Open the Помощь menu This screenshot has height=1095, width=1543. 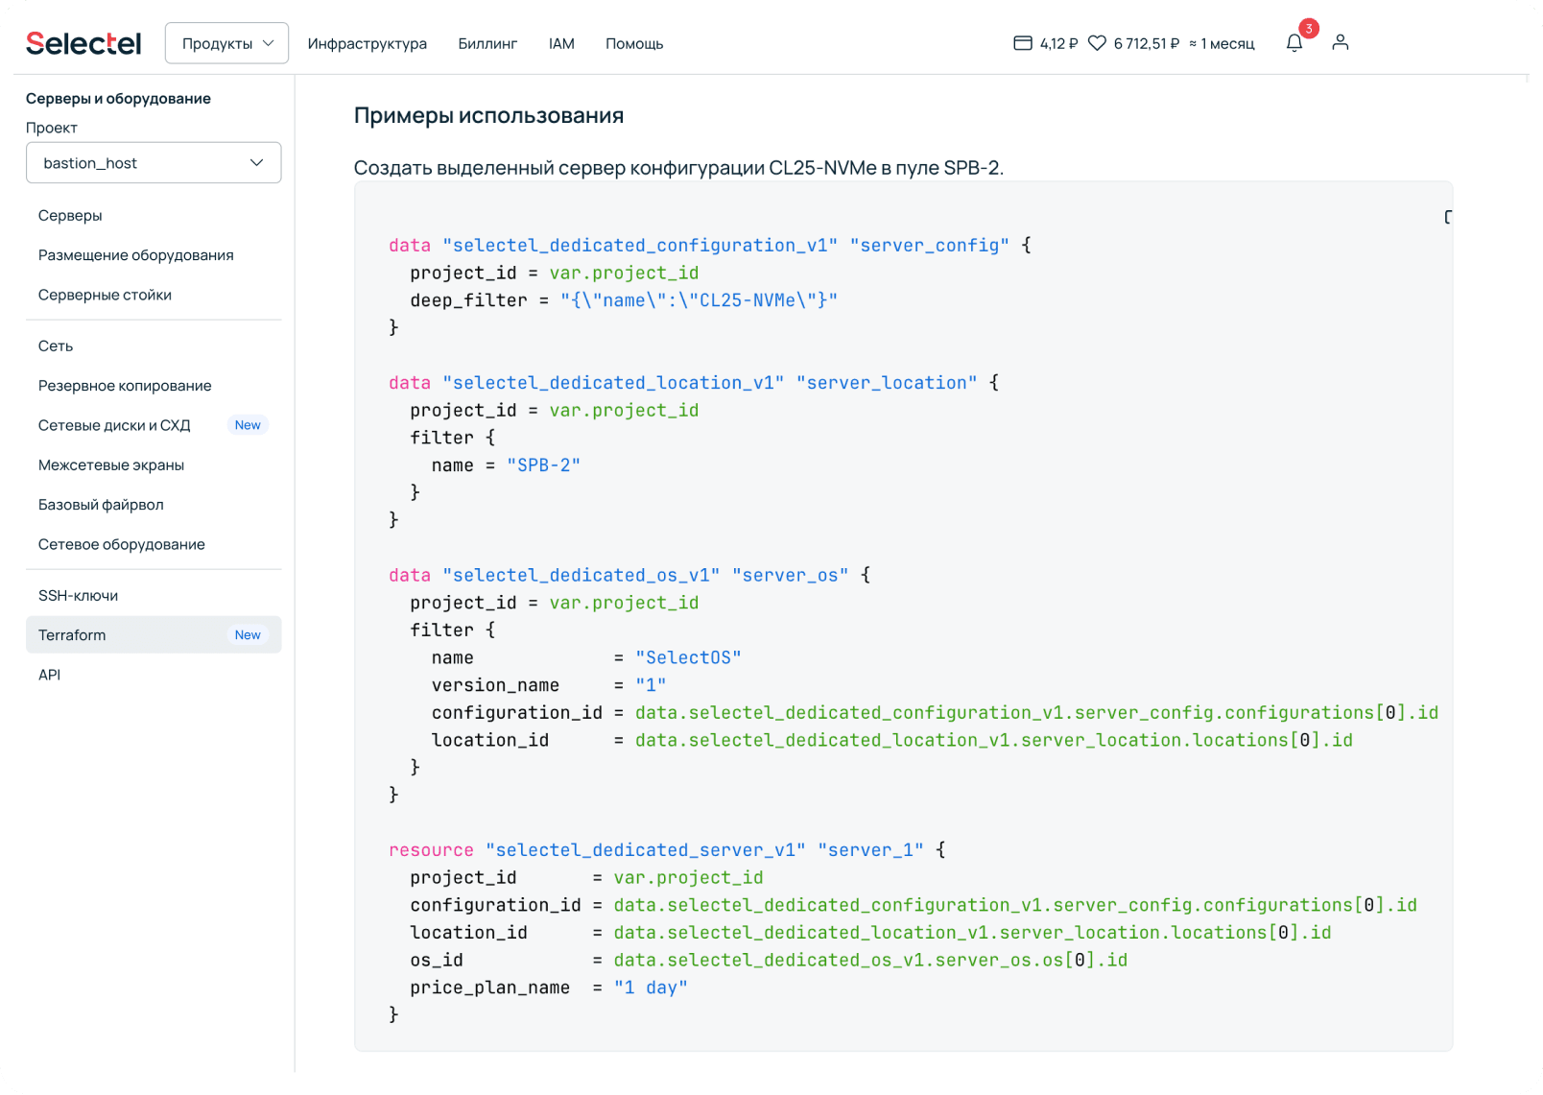[x=634, y=44]
